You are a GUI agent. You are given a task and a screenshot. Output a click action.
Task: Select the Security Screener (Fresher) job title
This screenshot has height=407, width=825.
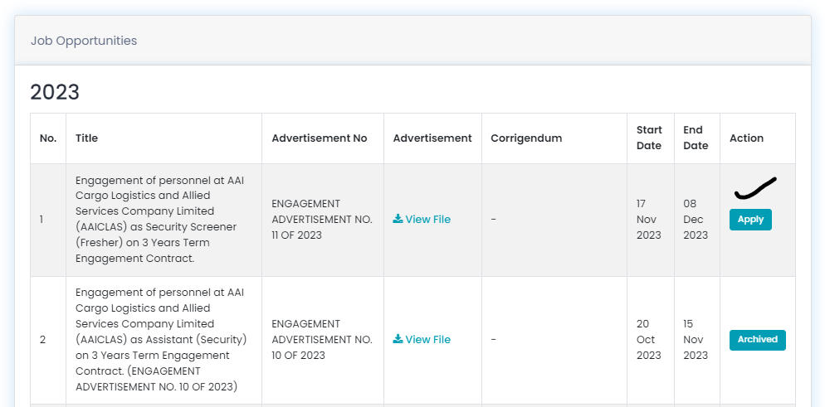click(160, 220)
